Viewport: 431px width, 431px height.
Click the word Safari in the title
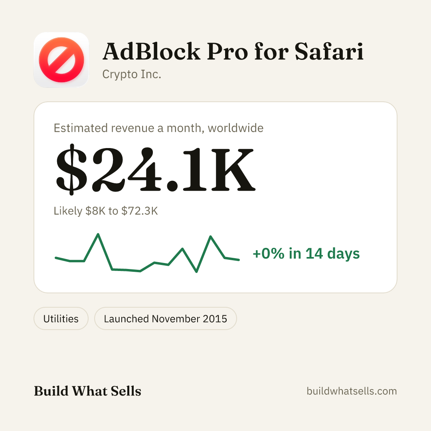(329, 51)
